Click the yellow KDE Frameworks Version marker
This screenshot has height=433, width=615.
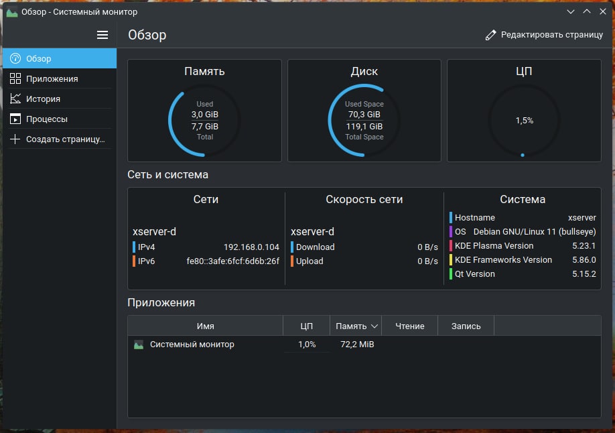click(451, 260)
